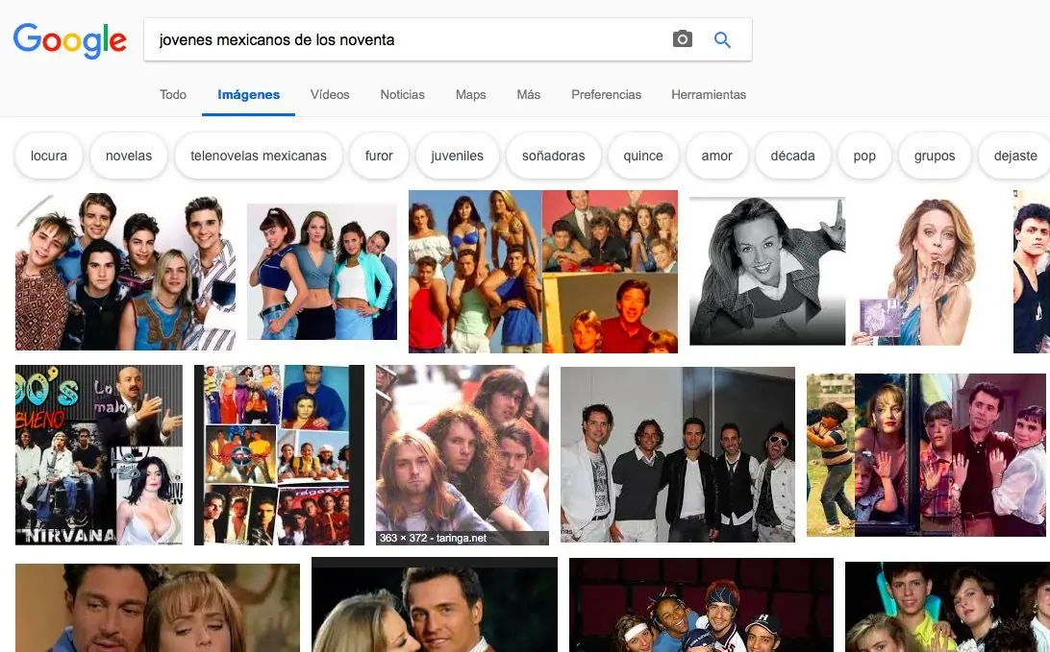Open the Nirvana 90's collage thumbnail

99,455
